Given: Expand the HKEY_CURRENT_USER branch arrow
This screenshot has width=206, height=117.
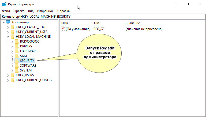Looking at the screenshot, I should (x=8, y=32).
